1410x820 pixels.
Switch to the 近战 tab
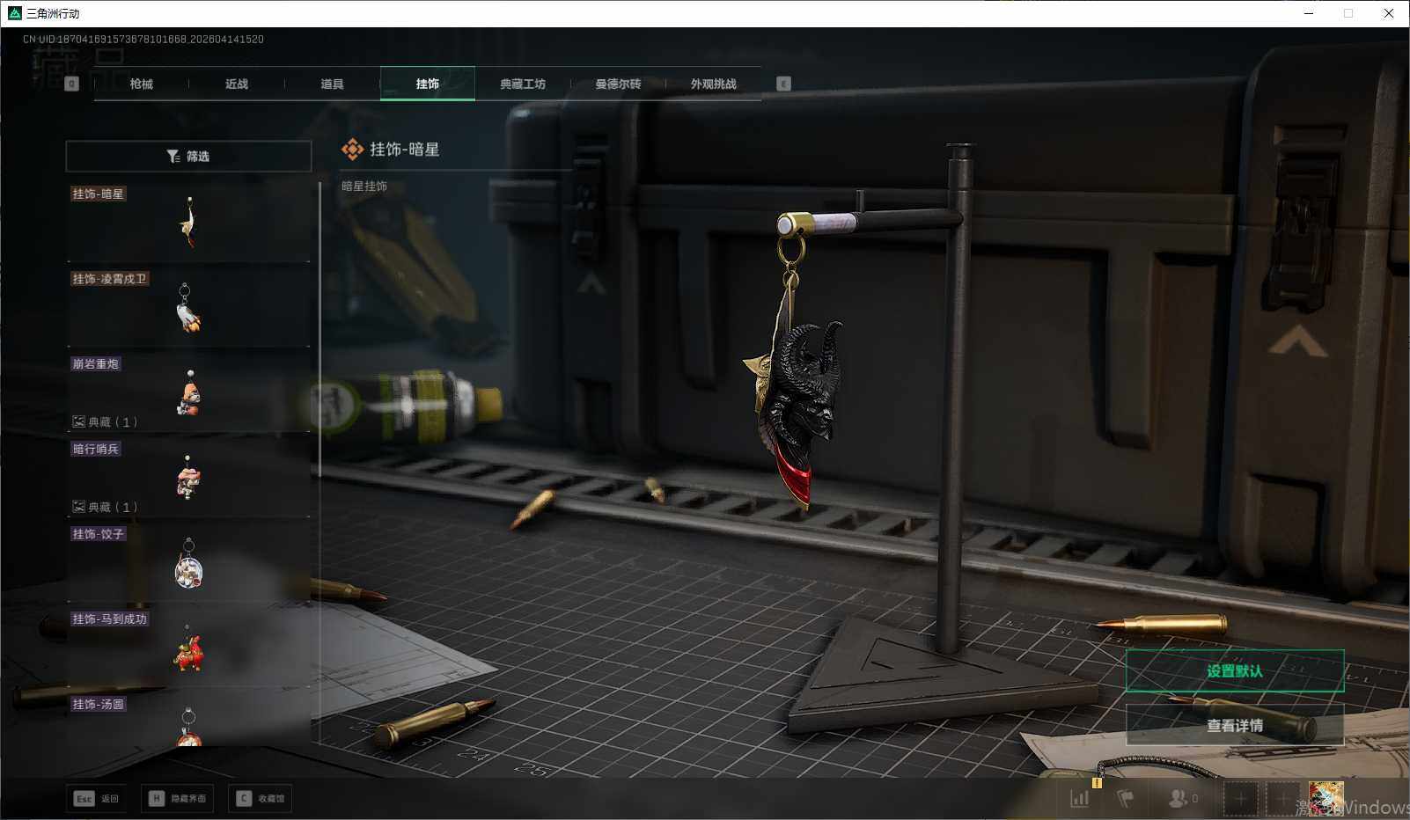click(237, 84)
